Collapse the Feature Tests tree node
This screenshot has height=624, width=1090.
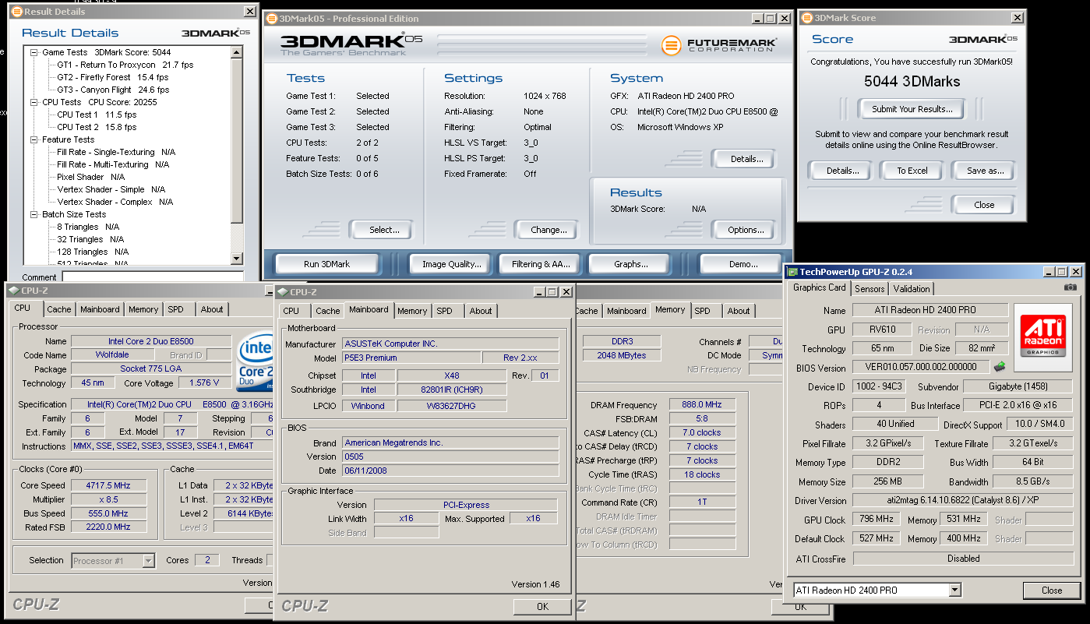(x=34, y=139)
